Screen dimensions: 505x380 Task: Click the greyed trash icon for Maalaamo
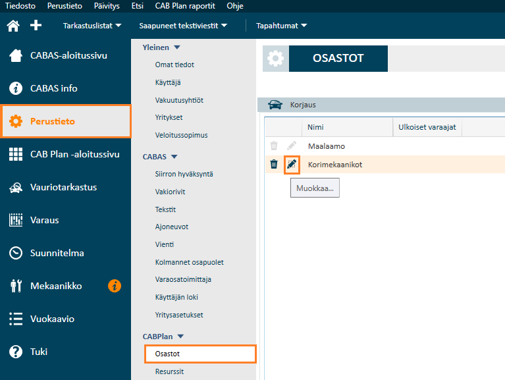click(x=274, y=146)
